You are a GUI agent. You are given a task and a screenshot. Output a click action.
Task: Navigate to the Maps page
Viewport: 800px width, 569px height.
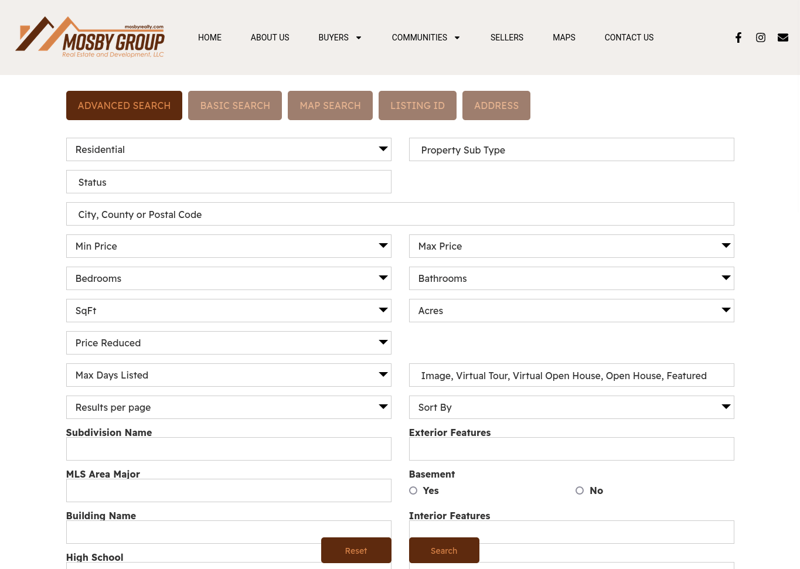pyautogui.click(x=564, y=38)
